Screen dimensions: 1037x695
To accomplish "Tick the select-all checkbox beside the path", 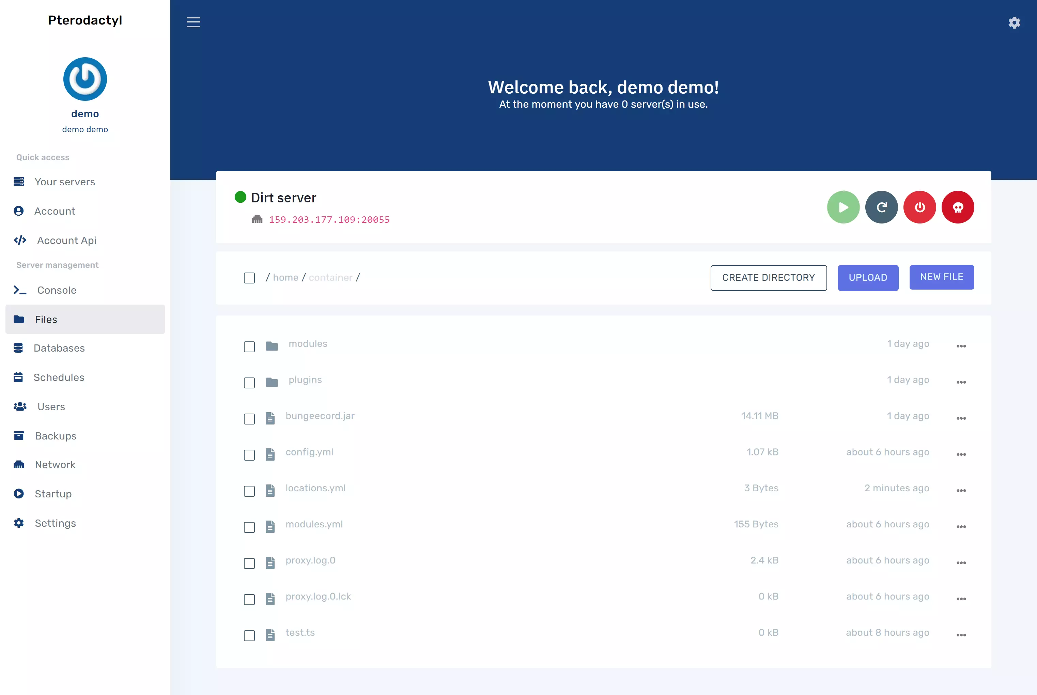I will (249, 278).
